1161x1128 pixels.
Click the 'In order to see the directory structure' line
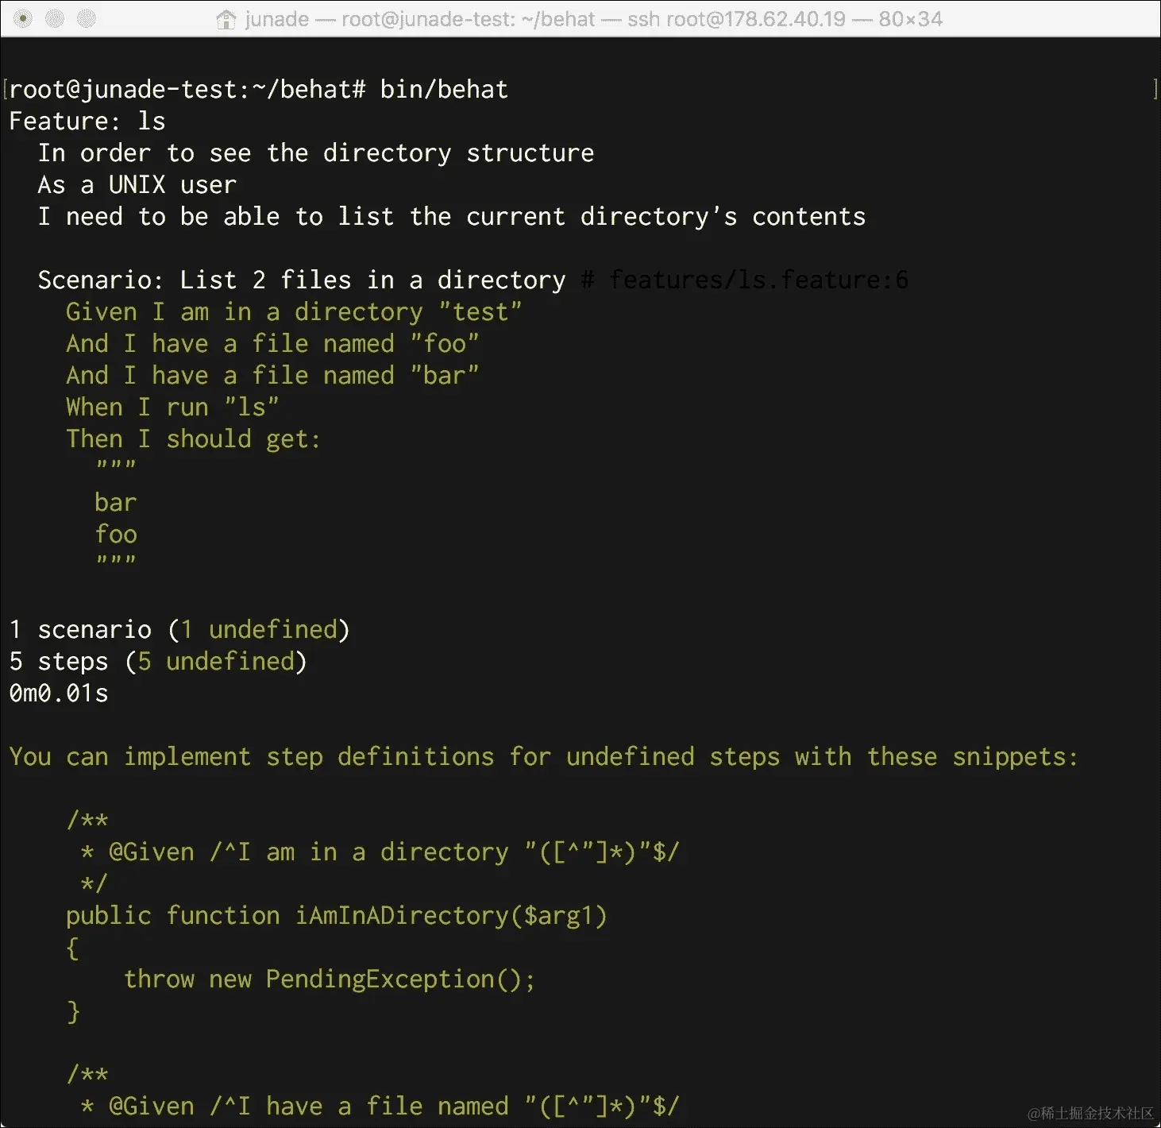coord(316,153)
